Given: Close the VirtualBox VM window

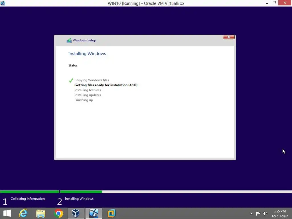Looking at the screenshot, I should (x=285, y=3).
